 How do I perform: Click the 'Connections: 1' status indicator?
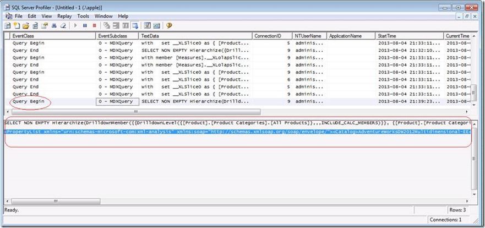(445, 220)
